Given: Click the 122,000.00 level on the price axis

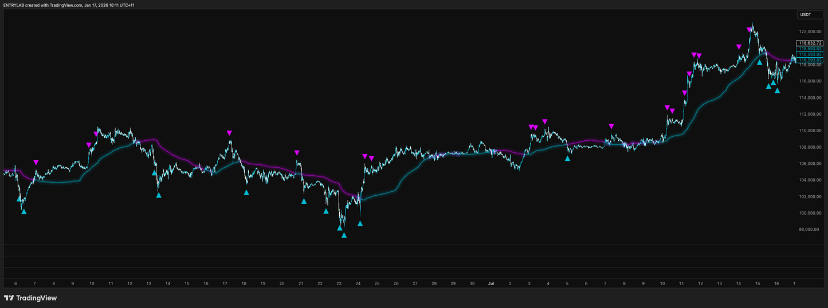Looking at the screenshot, I should [x=808, y=32].
